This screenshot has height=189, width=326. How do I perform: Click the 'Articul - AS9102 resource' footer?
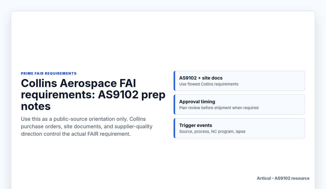pos(283,178)
